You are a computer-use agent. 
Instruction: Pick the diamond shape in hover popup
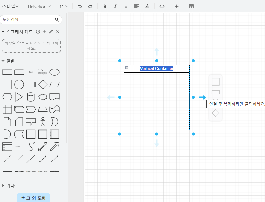click(216, 113)
